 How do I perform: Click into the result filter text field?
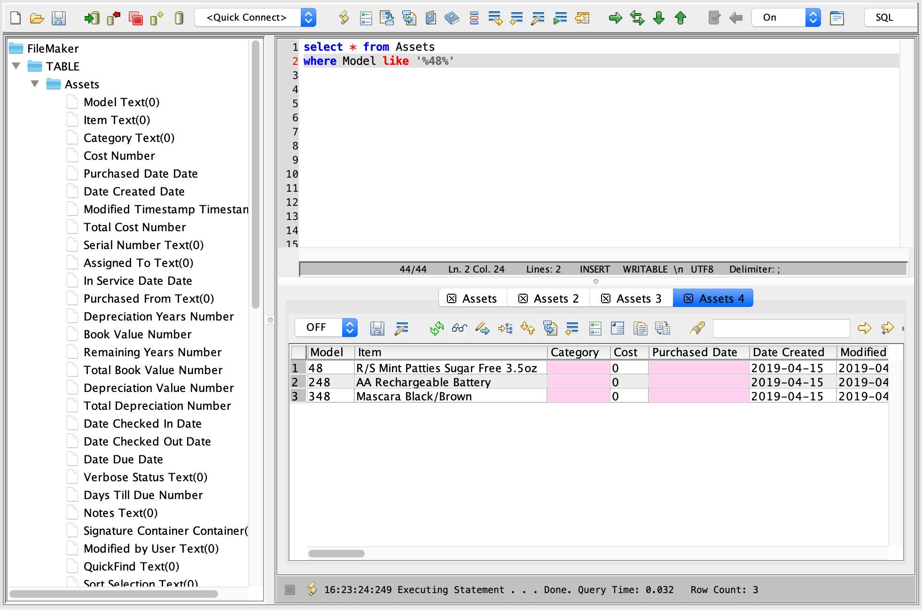[x=781, y=328]
